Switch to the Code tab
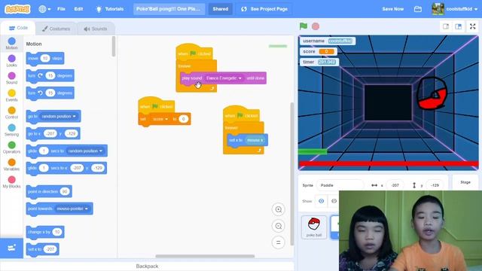Viewport: 482px width, 271px height. [x=18, y=28]
